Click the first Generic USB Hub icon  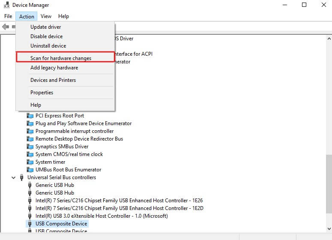[30, 185]
